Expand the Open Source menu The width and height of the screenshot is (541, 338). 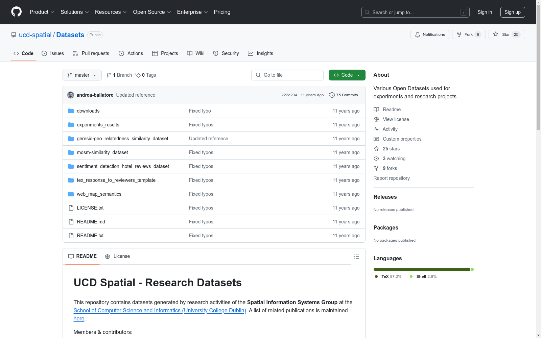[152, 12]
